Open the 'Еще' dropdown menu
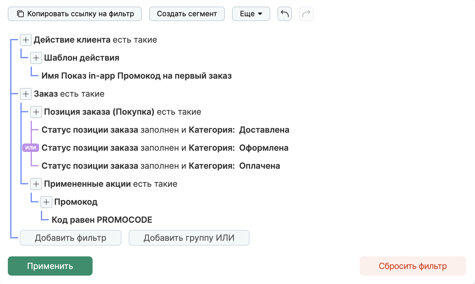The image size is (475, 284). click(251, 14)
